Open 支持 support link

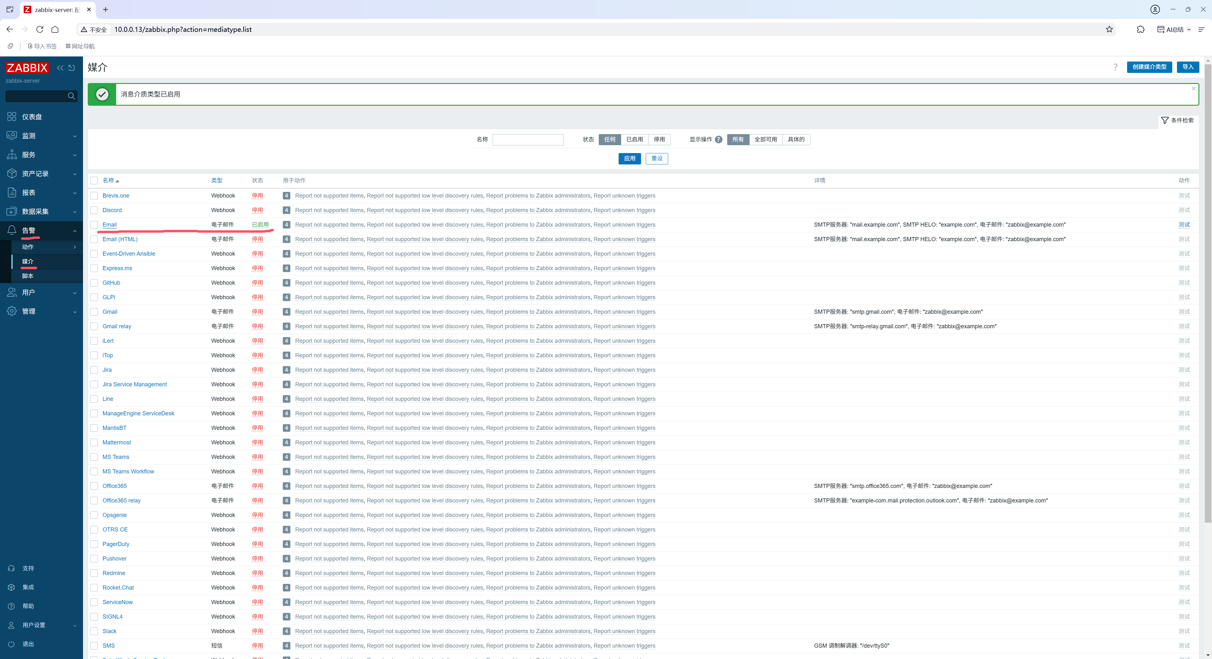pos(28,568)
